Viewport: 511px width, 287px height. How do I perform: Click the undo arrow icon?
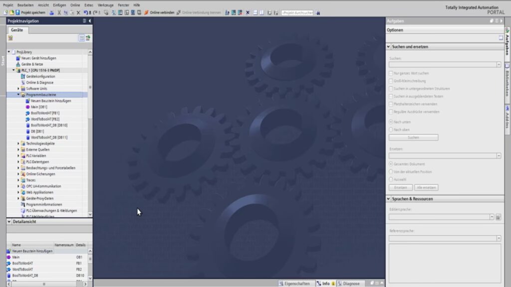tap(86, 12)
